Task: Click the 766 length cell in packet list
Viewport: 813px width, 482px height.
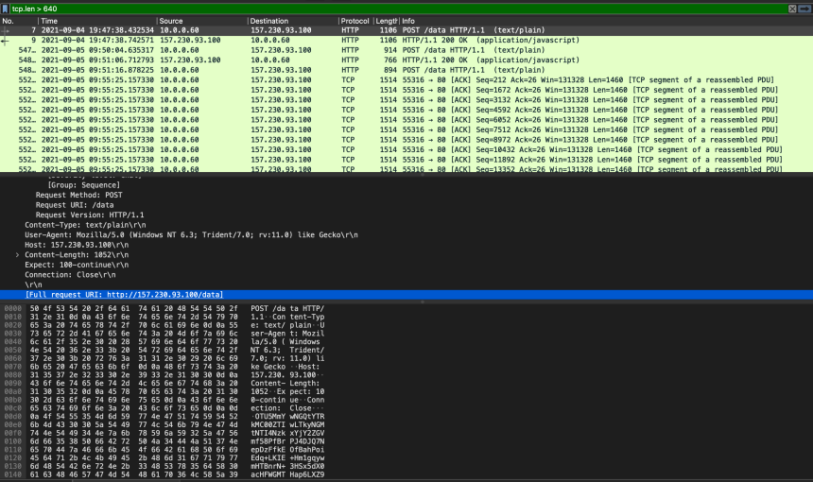Action: 389,60
